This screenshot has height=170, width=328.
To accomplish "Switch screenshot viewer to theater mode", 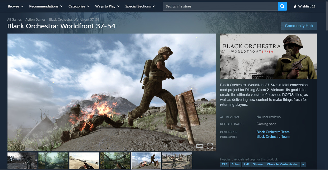I will (x=200, y=146).
